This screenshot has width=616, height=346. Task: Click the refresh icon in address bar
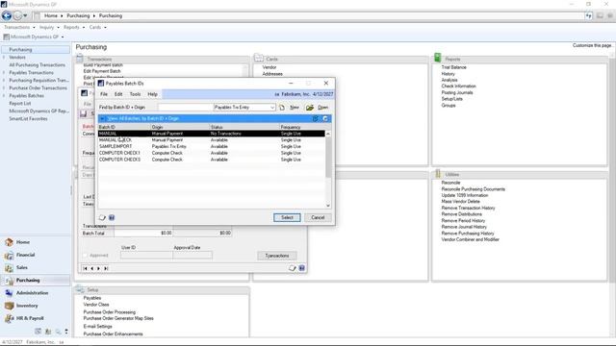pyautogui.click(x=588, y=15)
